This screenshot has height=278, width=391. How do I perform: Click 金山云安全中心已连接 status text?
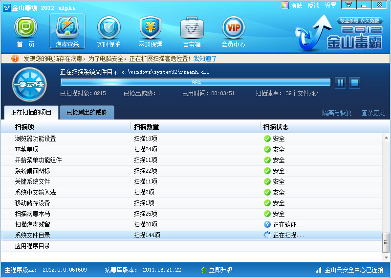coord(354,270)
